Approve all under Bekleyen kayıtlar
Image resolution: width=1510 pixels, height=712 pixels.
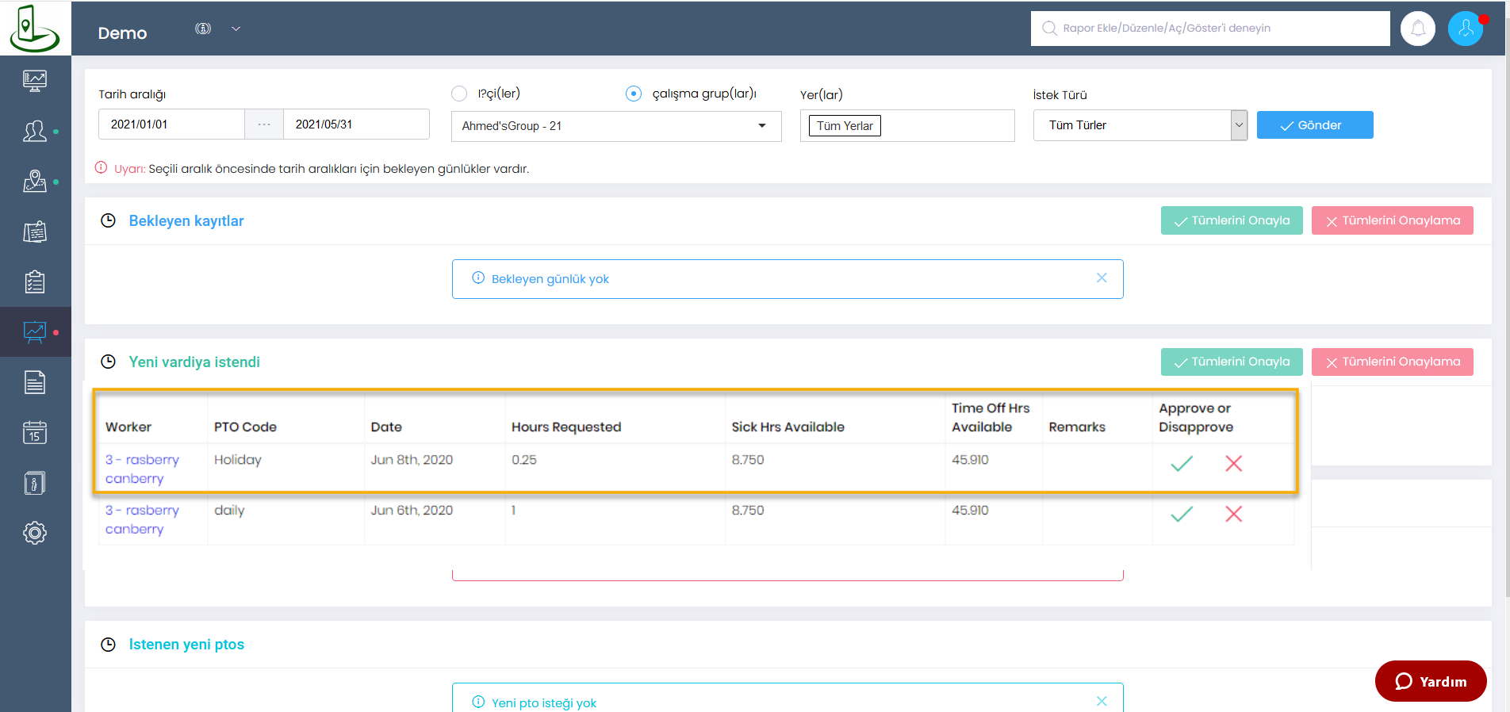[x=1231, y=220]
